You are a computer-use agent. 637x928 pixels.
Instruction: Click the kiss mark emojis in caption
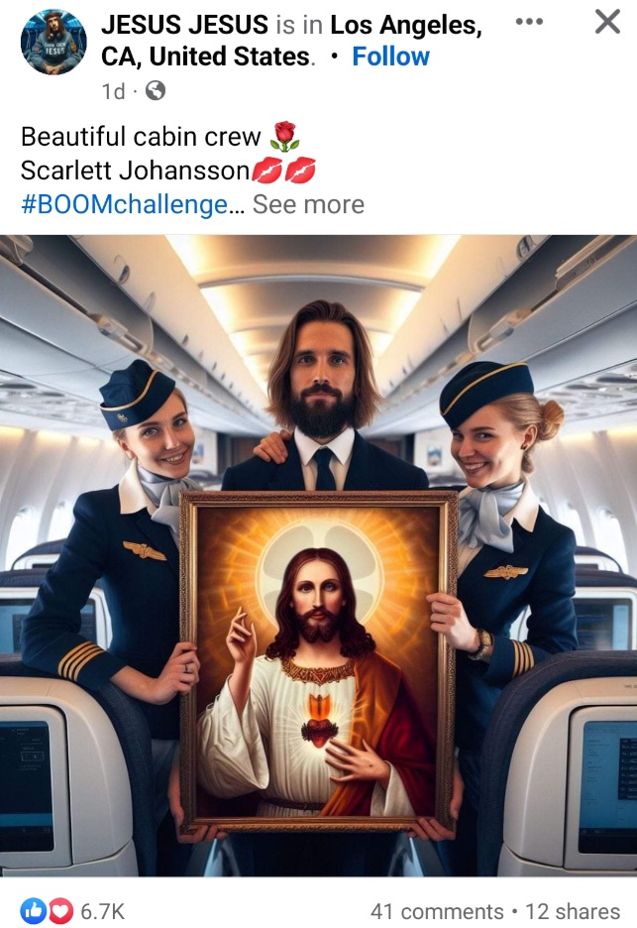point(283,171)
